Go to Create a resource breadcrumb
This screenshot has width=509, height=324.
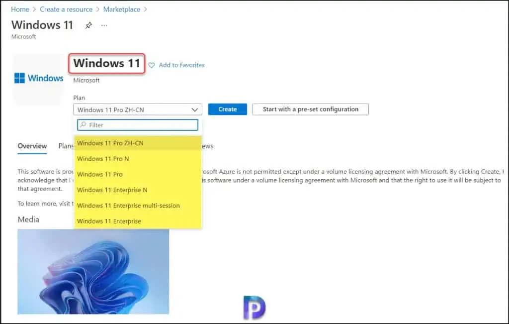point(66,9)
